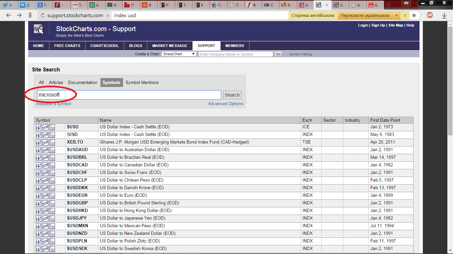Open MARKET MESSAGE in the navigation bar
Image resolution: width=453 pixels, height=254 pixels.
[170, 46]
